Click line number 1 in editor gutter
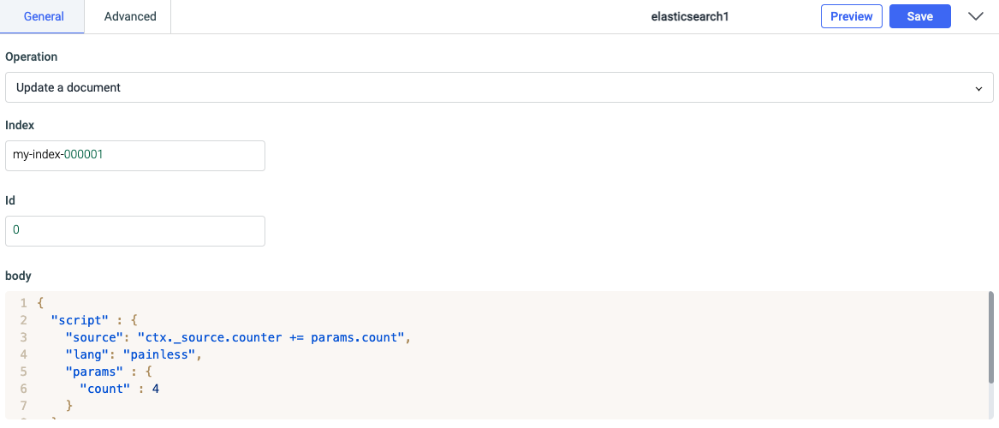 (x=23, y=303)
